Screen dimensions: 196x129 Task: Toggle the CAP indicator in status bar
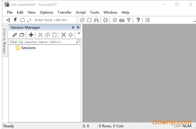click(177, 126)
